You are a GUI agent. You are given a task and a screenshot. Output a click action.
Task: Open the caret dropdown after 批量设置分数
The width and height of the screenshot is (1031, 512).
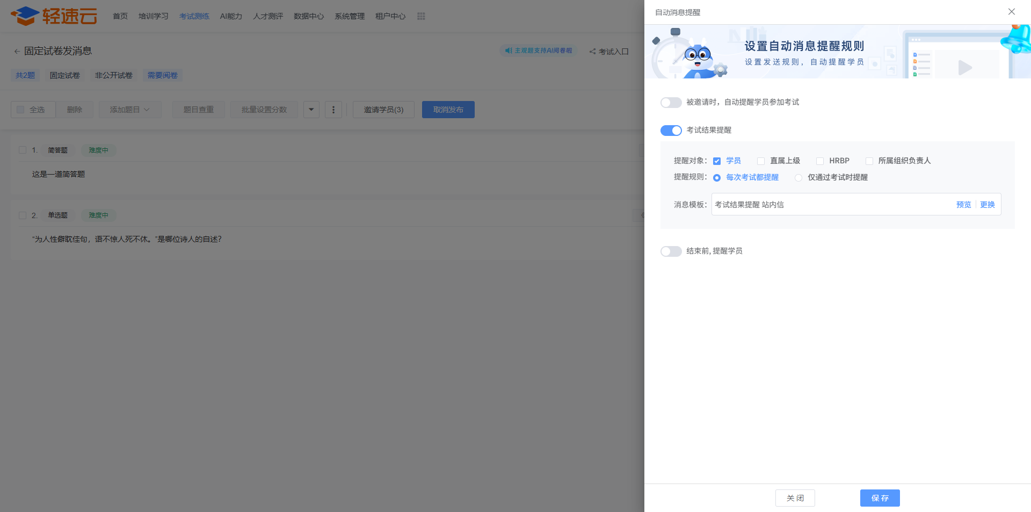(311, 110)
